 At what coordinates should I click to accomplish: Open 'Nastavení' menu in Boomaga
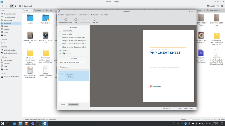(x=95, y=15)
